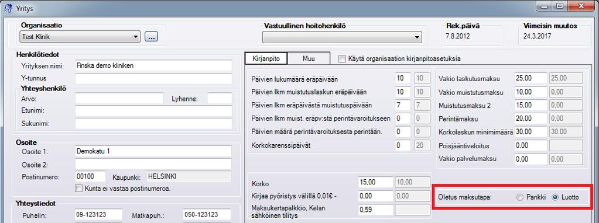Switch to the Muu tab
Image resolution: width=599 pixels, height=223 pixels.
tap(309, 58)
